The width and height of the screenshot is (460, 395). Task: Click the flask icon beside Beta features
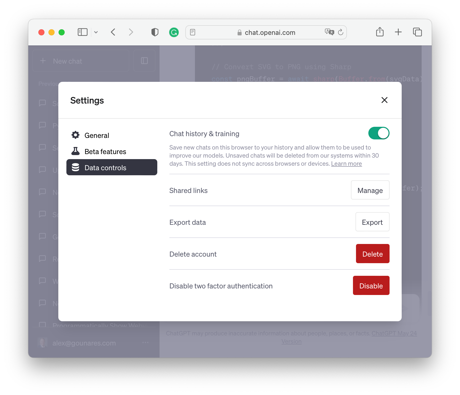click(75, 151)
